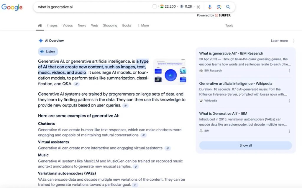Click the 'Music' heading
This screenshot has width=302, height=188.
(43, 155)
